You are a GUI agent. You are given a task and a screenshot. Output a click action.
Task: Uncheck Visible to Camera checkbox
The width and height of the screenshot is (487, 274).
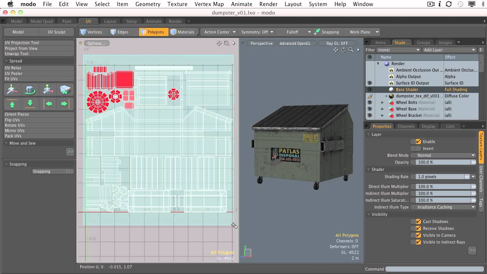[x=419, y=235]
